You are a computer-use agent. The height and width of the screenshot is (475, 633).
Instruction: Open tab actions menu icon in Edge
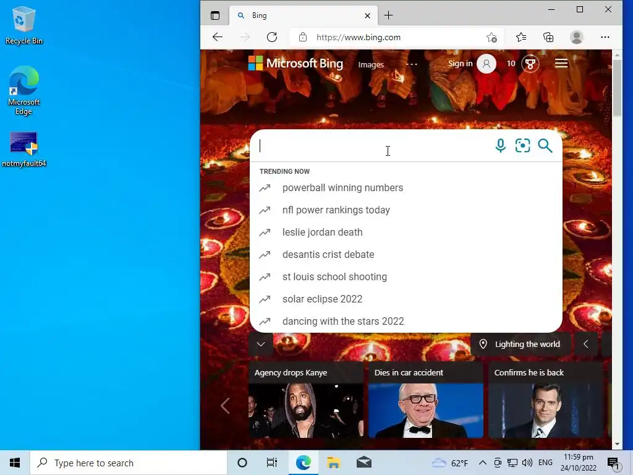tap(215, 15)
